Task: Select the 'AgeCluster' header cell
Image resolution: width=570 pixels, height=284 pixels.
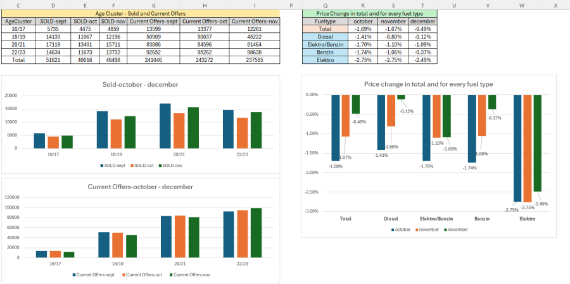Action: [x=18, y=21]
